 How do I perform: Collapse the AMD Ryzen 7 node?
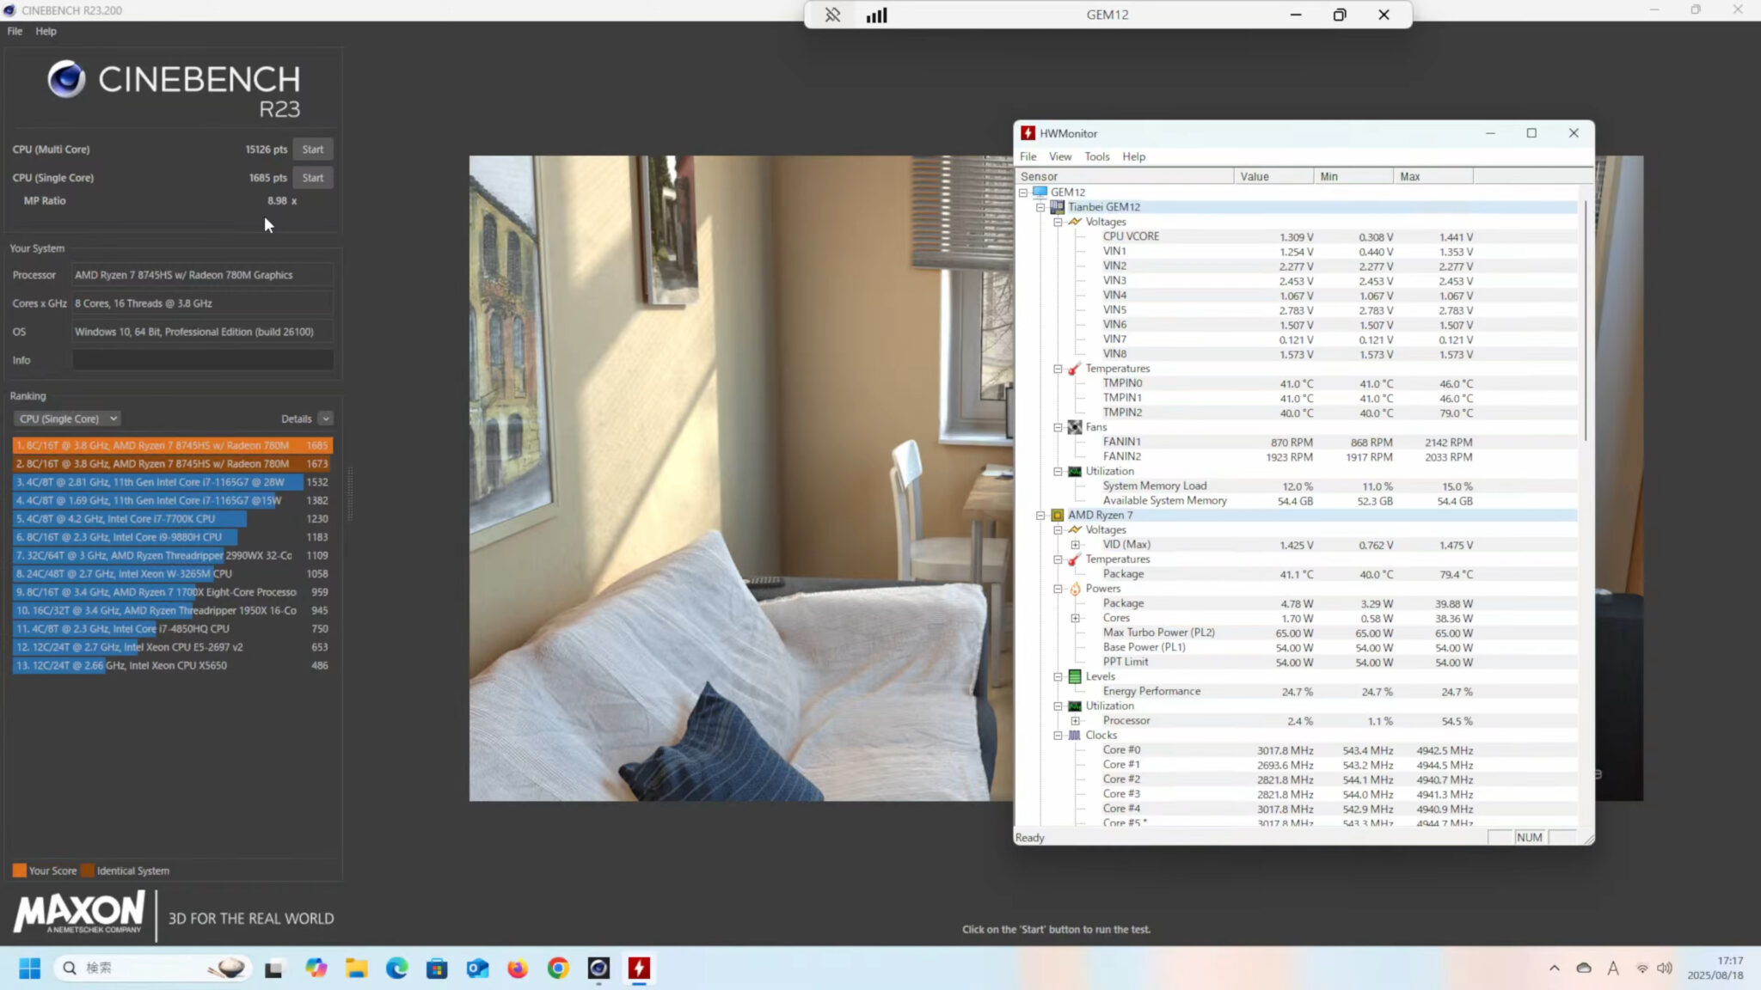[x=1040, y=516]
